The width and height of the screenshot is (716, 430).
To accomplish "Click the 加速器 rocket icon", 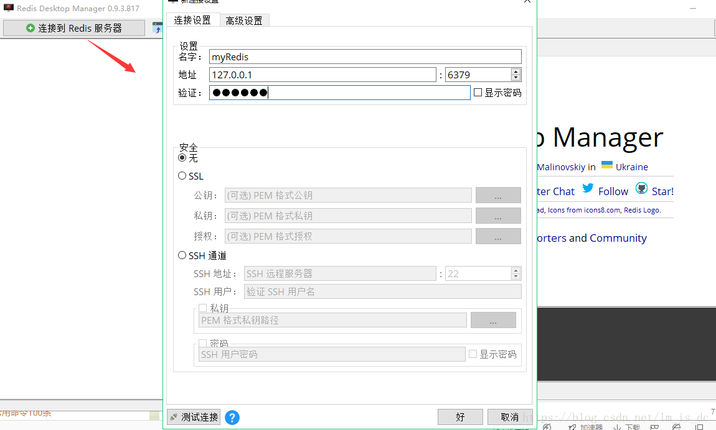I will [x=572, y=428].
